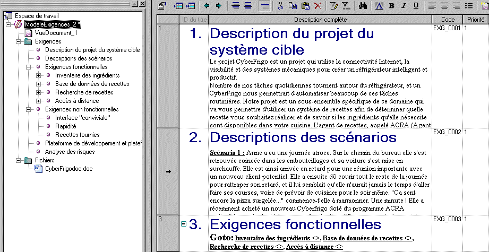Collapse the Fichiers folder in tree

coord(19,160)
